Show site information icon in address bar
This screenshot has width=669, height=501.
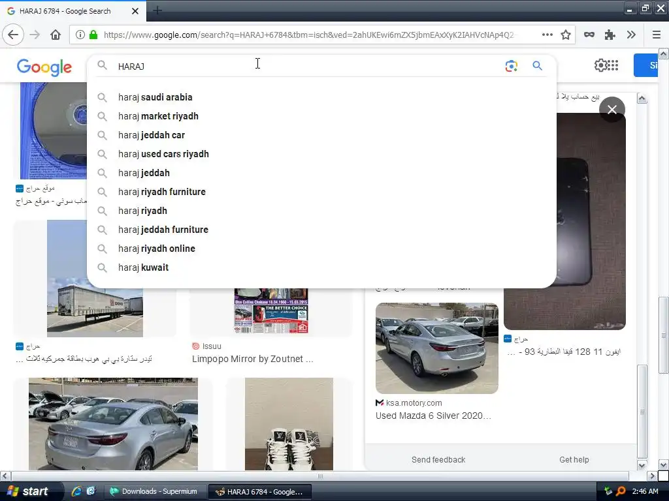point(80,35)
